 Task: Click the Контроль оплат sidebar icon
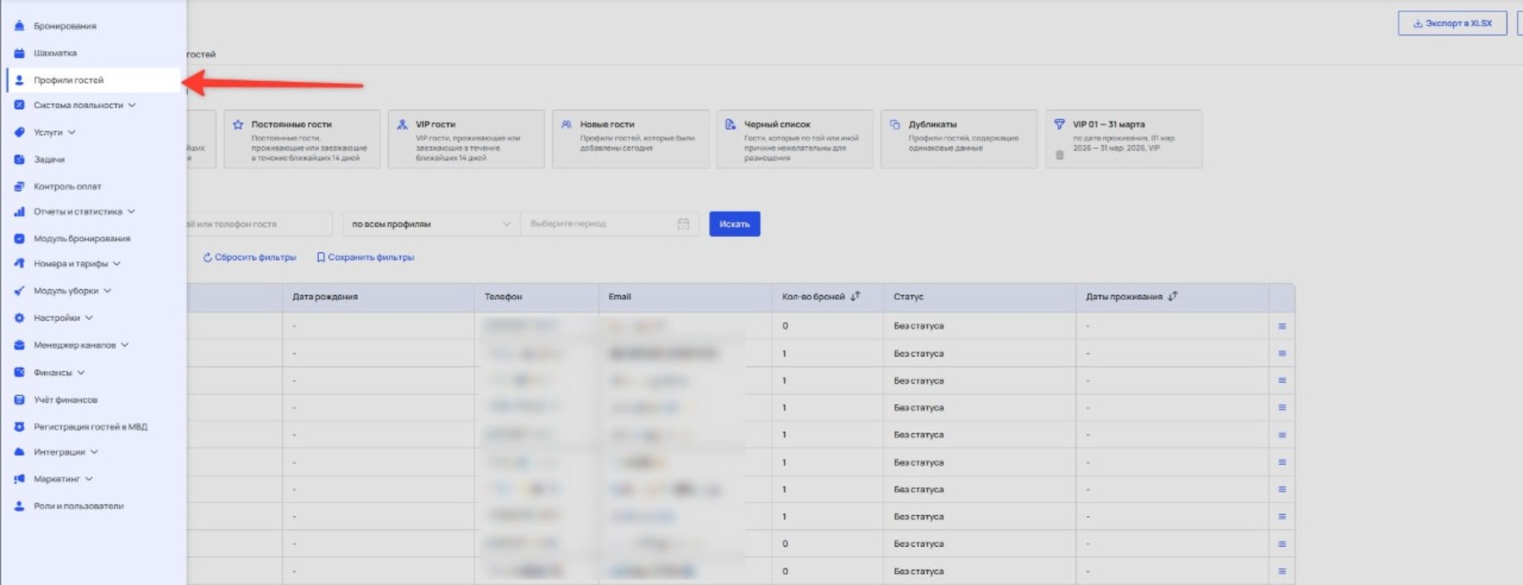19,186
